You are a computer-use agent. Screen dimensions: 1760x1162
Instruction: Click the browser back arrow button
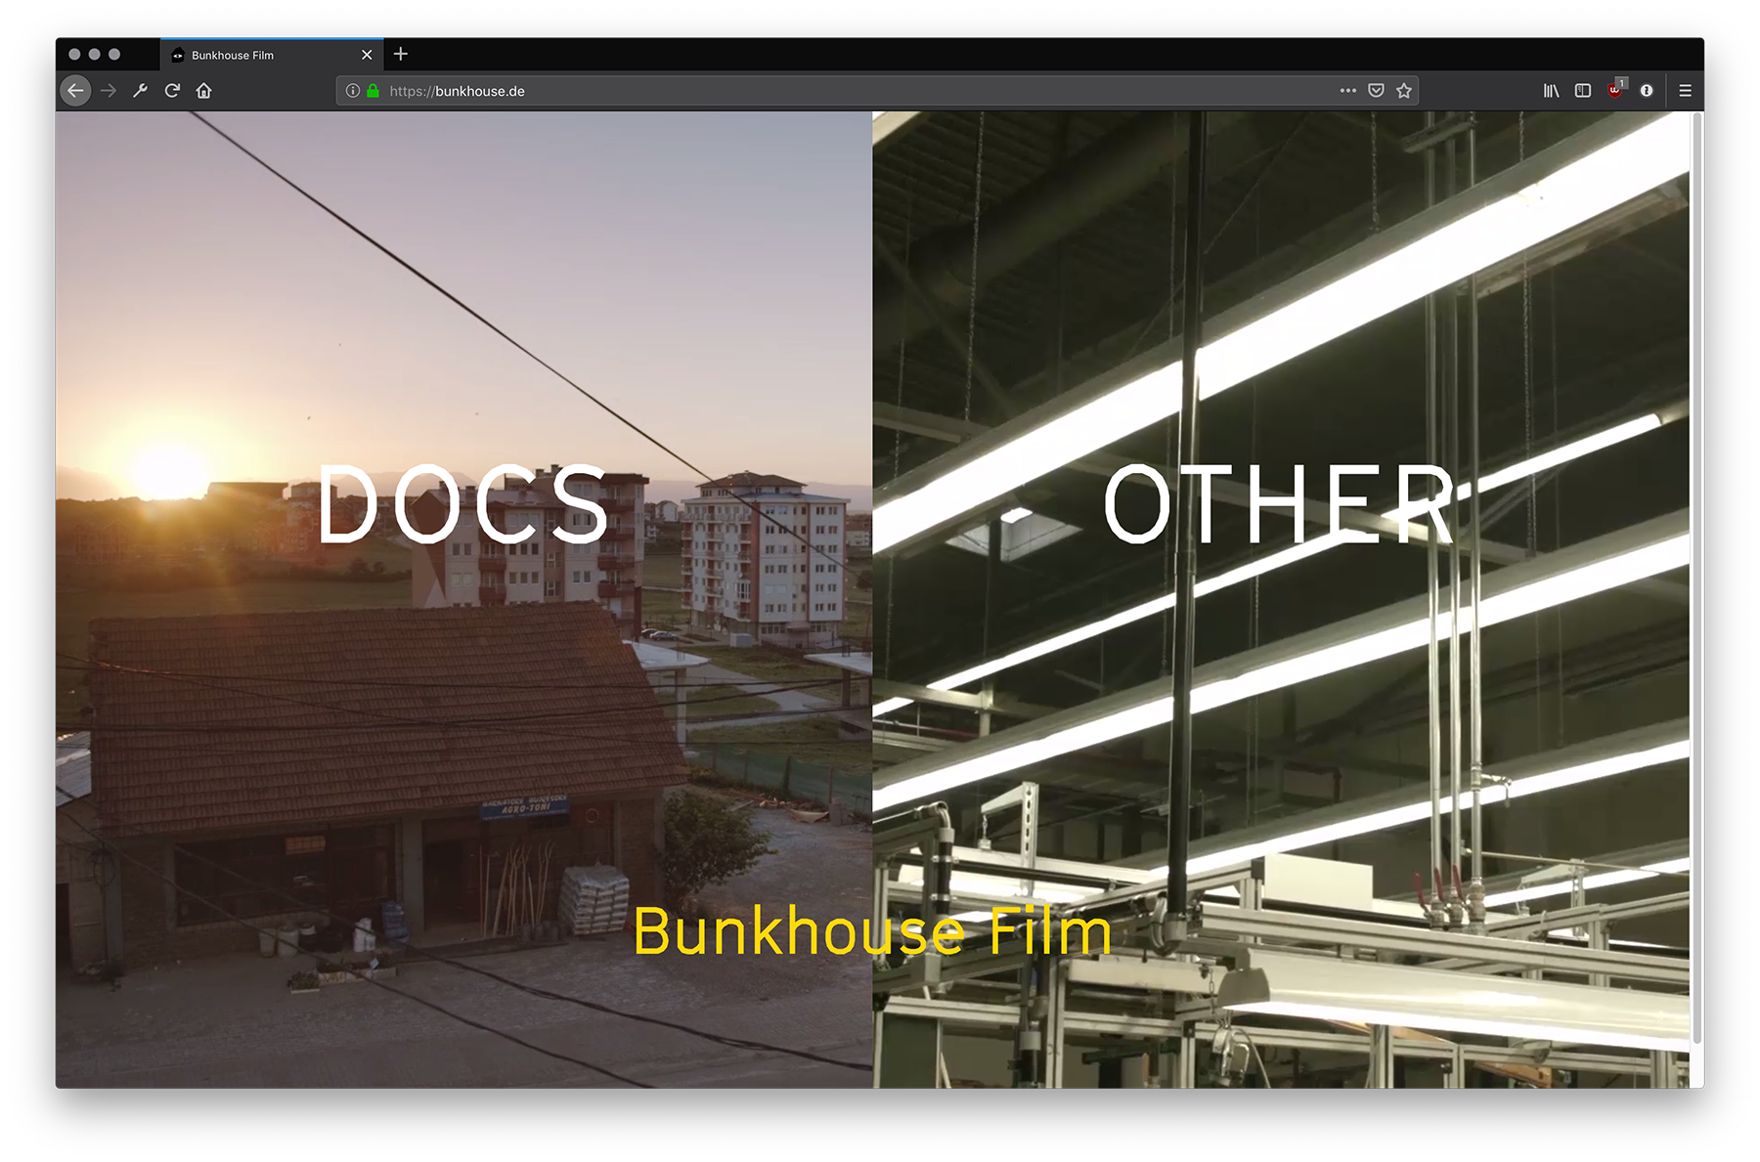[x=75, y=91]
